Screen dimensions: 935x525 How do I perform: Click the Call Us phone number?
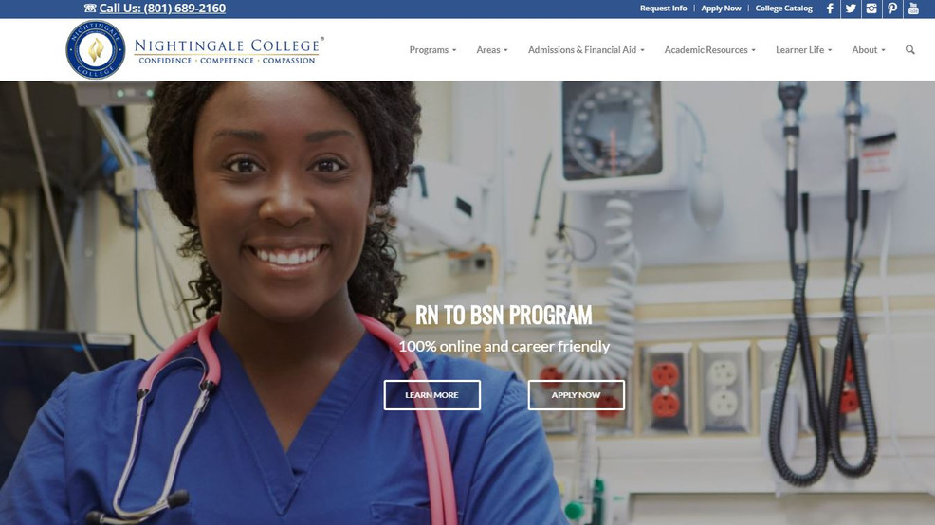[162, 9]
